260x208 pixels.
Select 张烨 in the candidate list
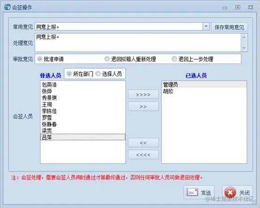(x=83, y=91)
